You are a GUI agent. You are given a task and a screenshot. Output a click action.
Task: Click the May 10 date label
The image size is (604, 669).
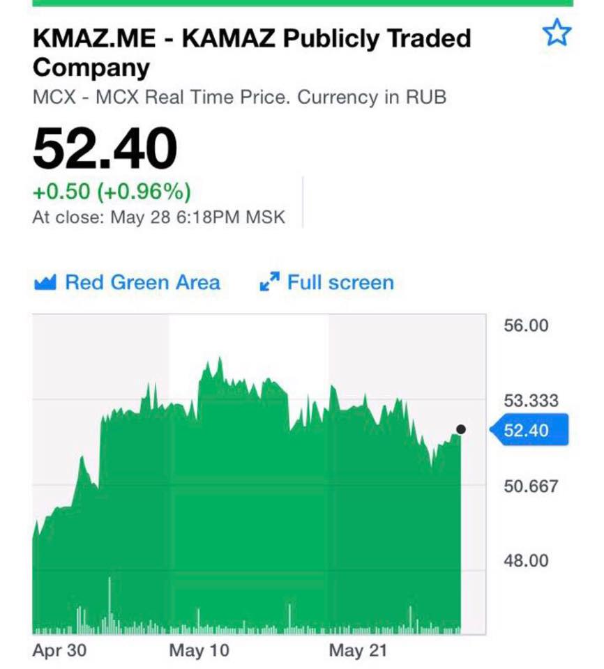click(199, 651)
